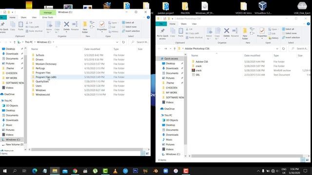The image size is (312, 175).
Task: Toggle quick access toolbar checkbox in Windows (C:) title bar
Action: 4,12
